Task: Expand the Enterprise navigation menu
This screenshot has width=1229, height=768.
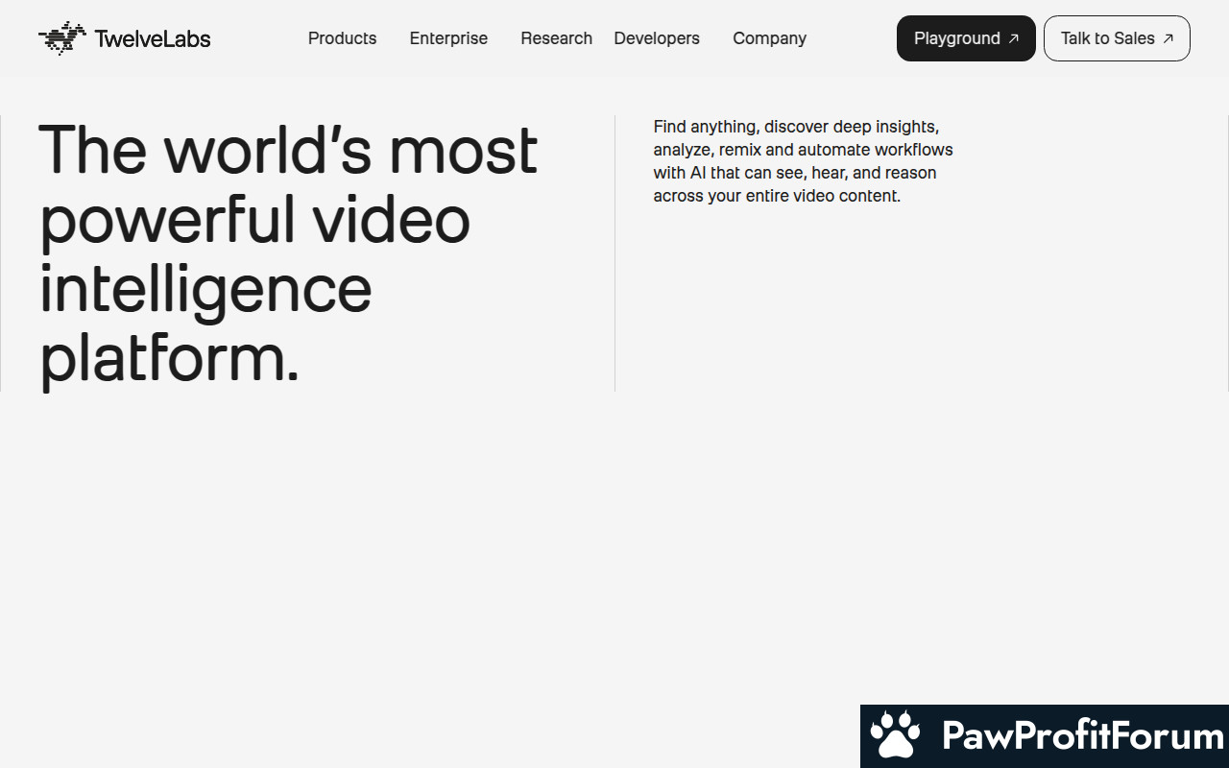Action: coord(448,38)
